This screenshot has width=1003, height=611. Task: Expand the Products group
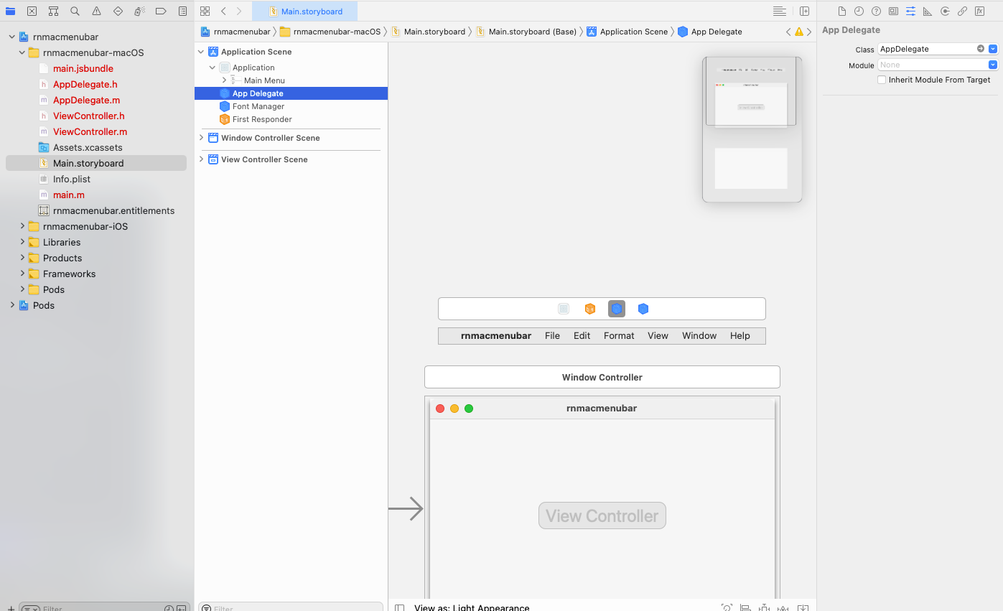pos(22,258)
